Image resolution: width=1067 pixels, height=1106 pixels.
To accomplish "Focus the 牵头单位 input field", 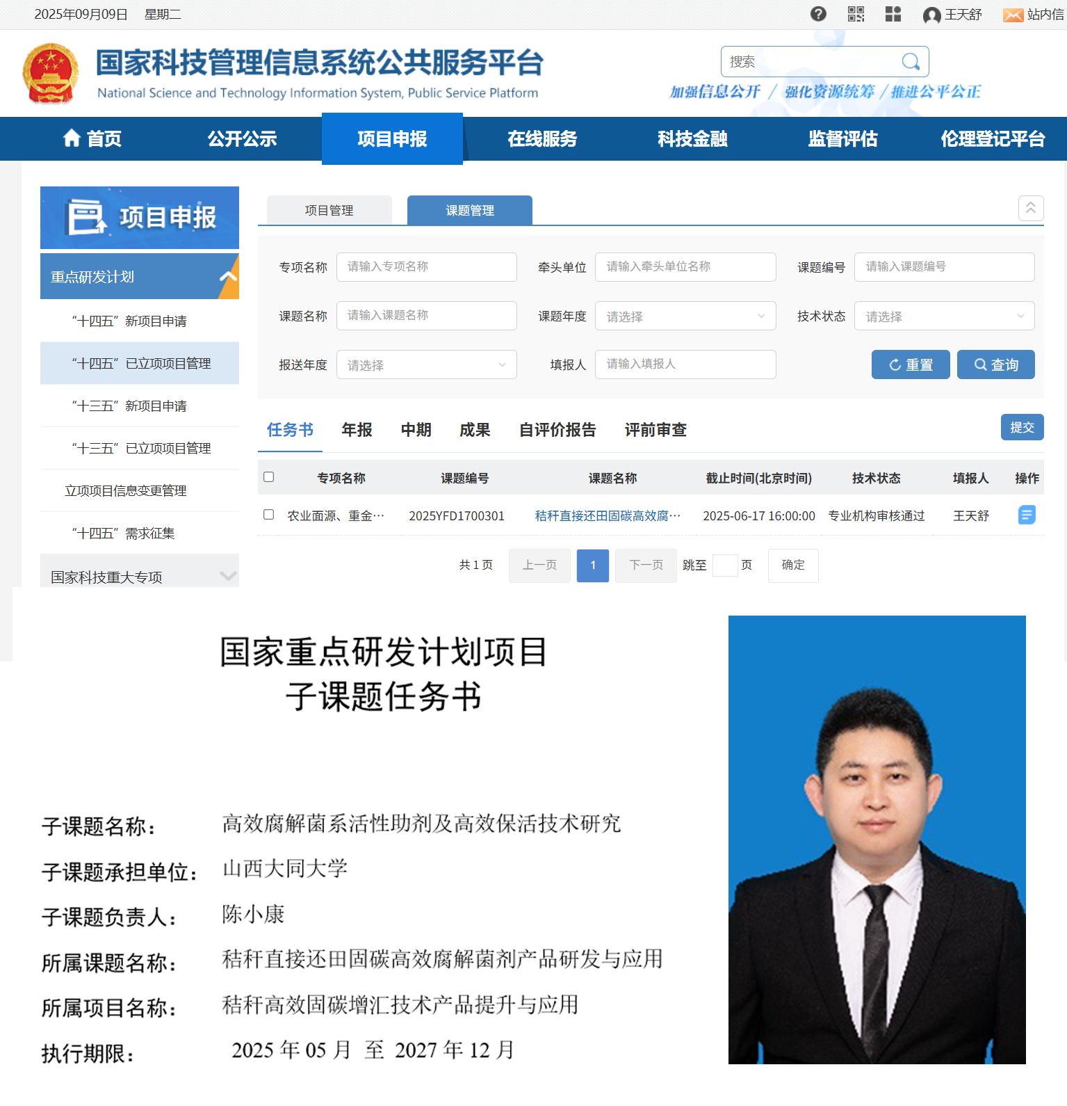I will coord(685,267).
